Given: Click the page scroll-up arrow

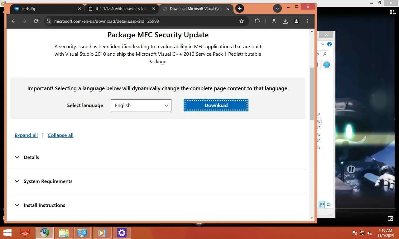Looking at the screenshot, I should click(x=312, y=31).
